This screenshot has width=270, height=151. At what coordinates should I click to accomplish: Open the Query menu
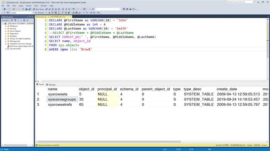click(21, 6)
